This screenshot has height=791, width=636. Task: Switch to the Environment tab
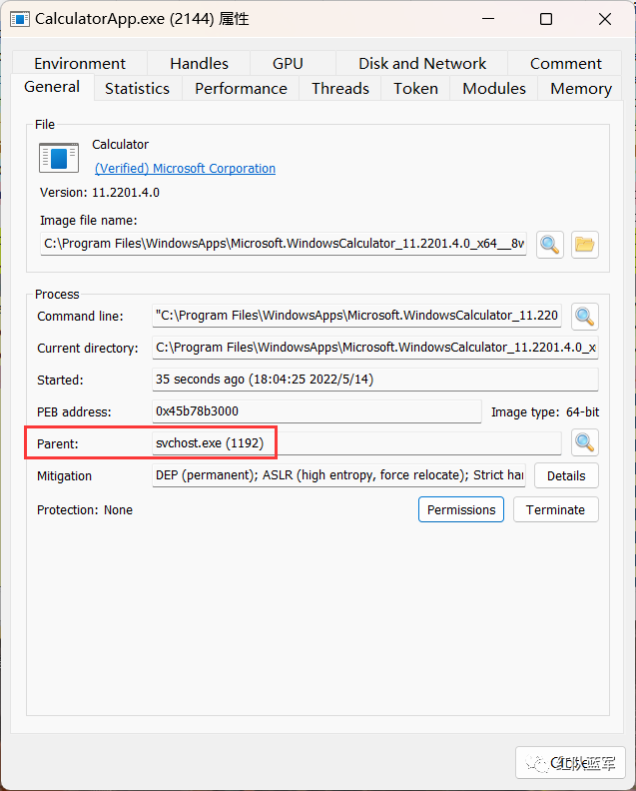pyautogui.click(x=80, y=64)
